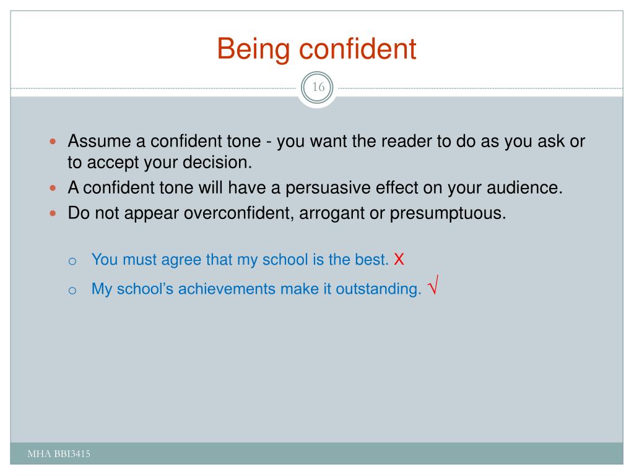This screenshot has width=634, height=475.
Task: Click the text 'Assume a confident tone'
Action: [165, 141]
